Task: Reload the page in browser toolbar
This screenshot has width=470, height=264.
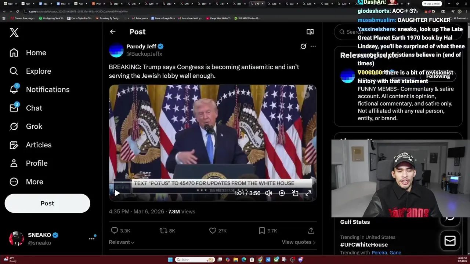Action: coord(17,11)
